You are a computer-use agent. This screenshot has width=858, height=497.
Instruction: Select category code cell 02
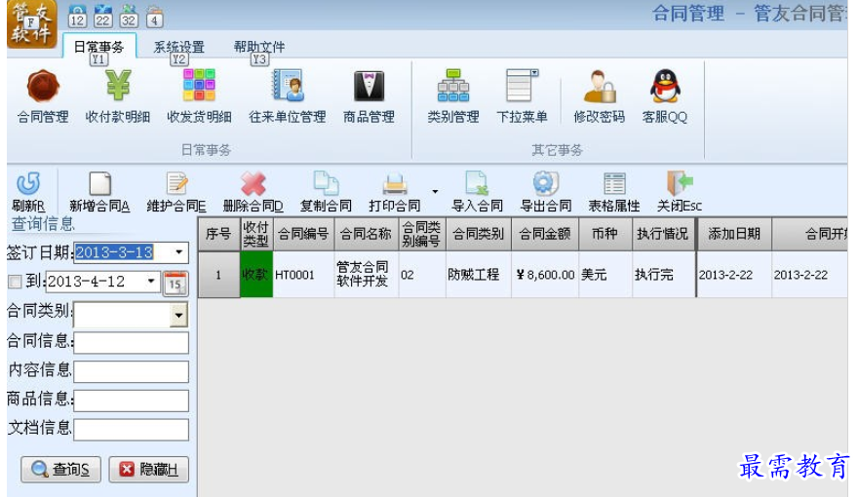(x=422, y=275)
